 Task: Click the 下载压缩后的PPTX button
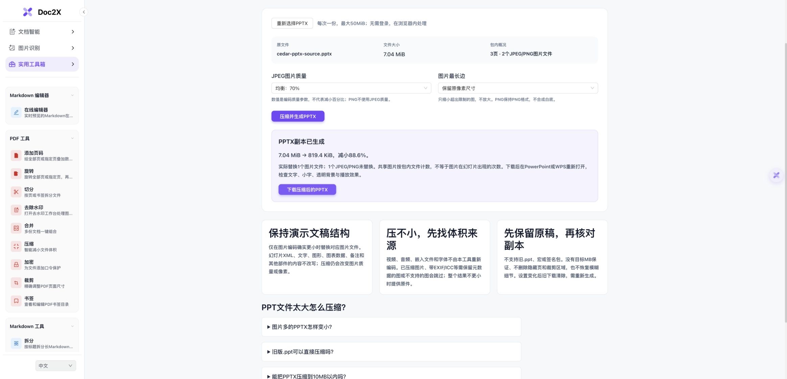click(307, 189)
